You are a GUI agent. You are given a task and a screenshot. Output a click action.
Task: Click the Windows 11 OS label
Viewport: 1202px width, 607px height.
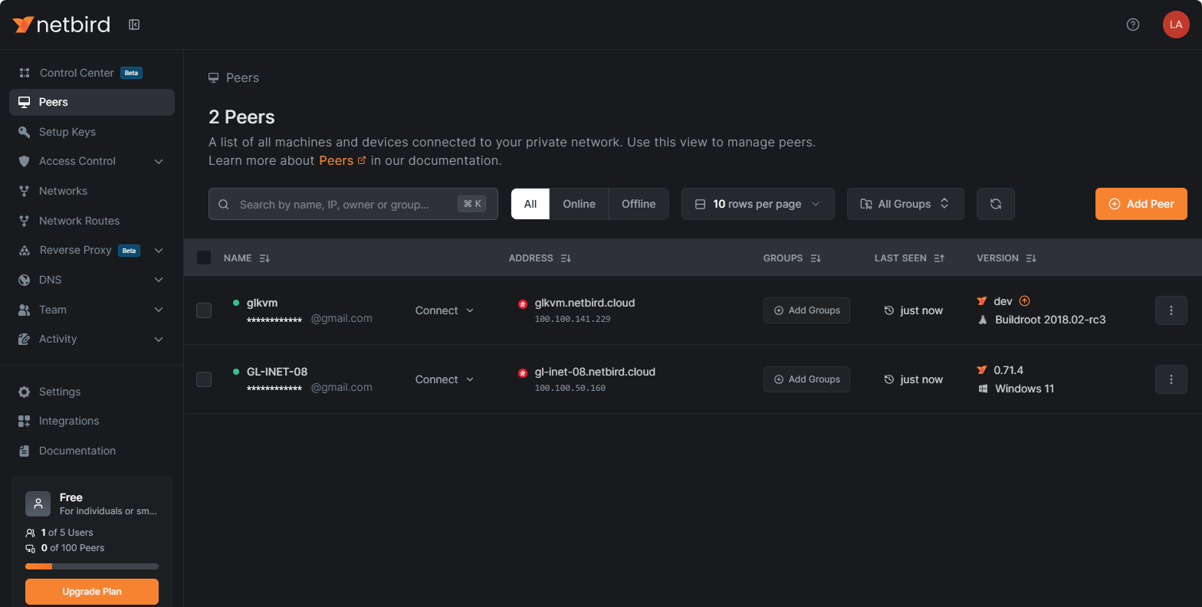coord(1024,389)
